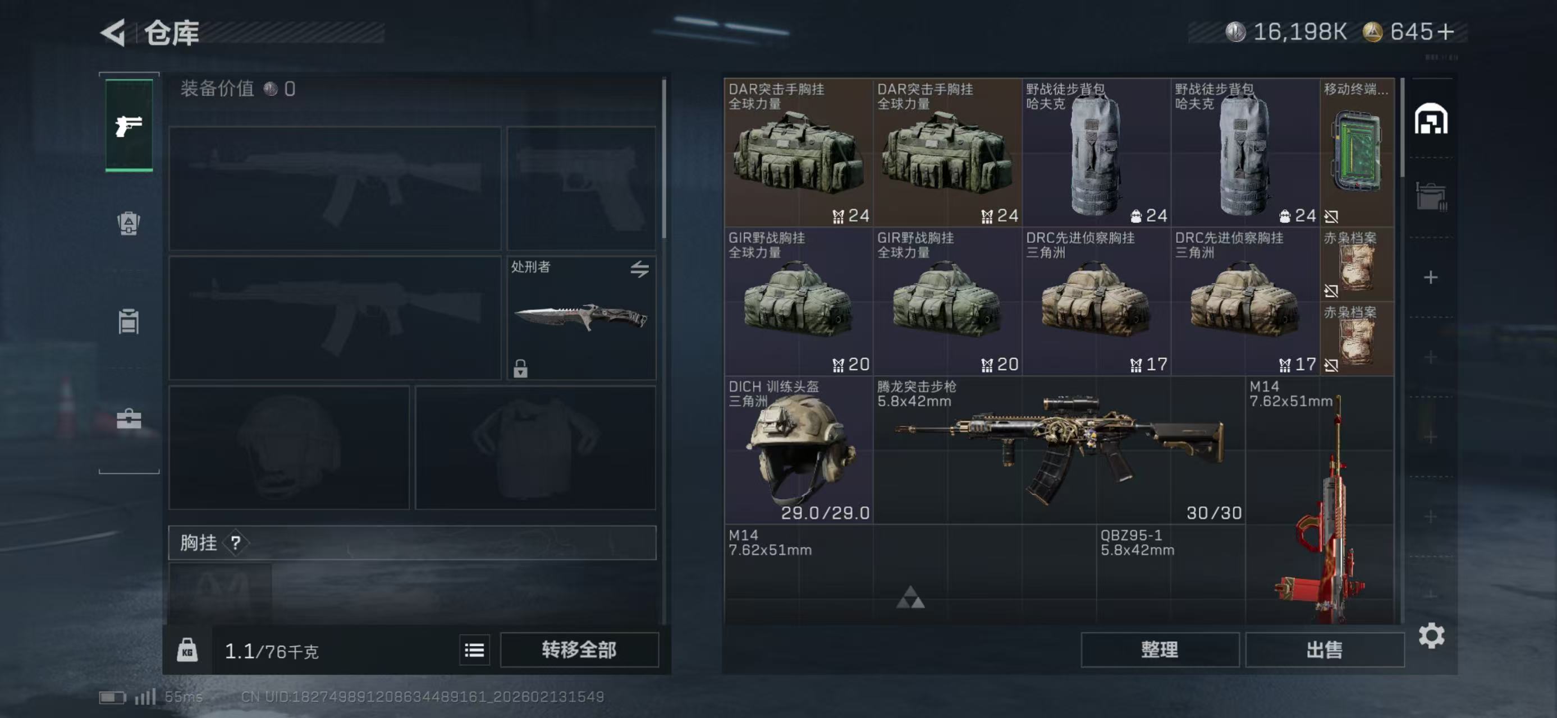Click the triangle collapse marker in stash
The width and height of the screenshot is (1557, 718).
tap(910, 597)
